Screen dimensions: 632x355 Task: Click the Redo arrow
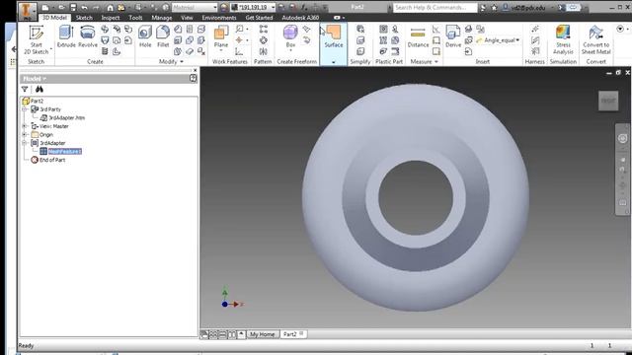[x=96, y=7]
